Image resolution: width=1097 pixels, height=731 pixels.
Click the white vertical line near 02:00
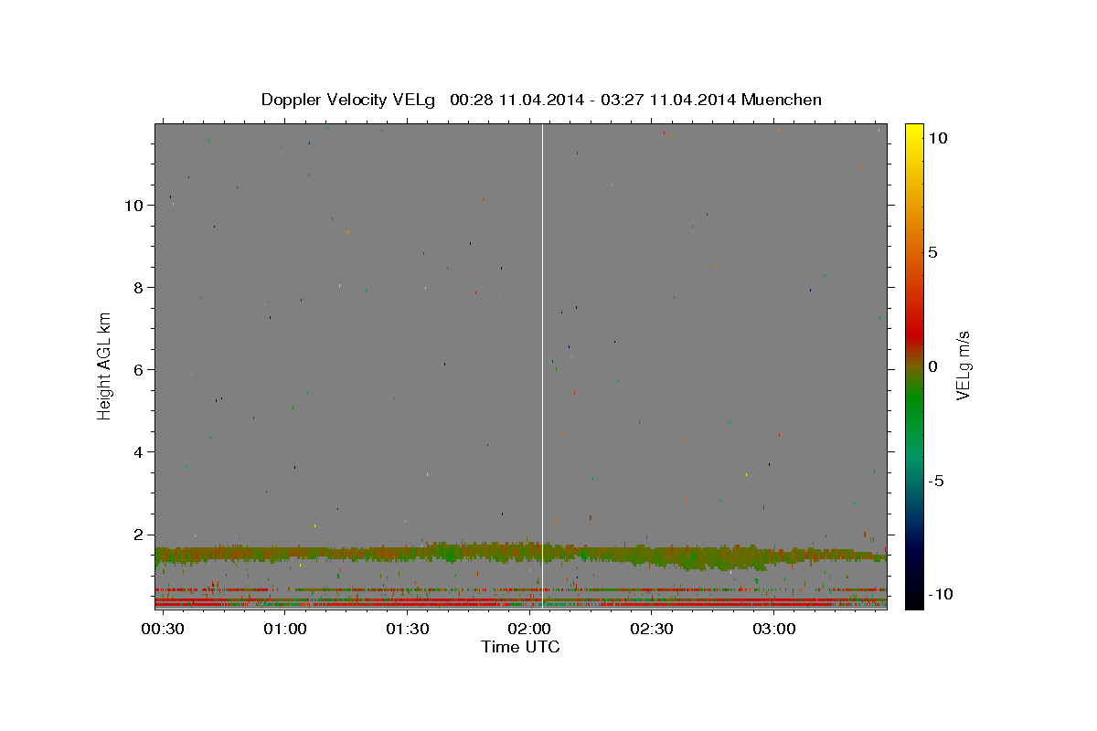[543, 365]
